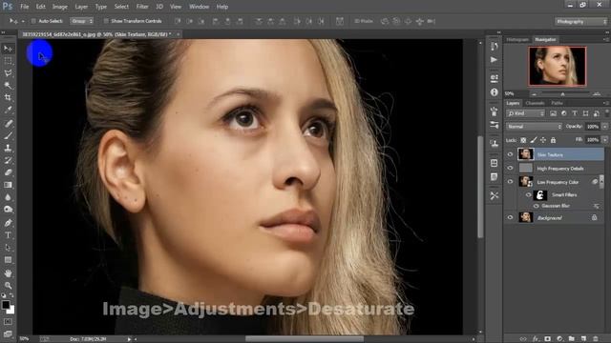Hide the High Frequency Details layer
The image size is (611, 343).
[x=510, y=168]
